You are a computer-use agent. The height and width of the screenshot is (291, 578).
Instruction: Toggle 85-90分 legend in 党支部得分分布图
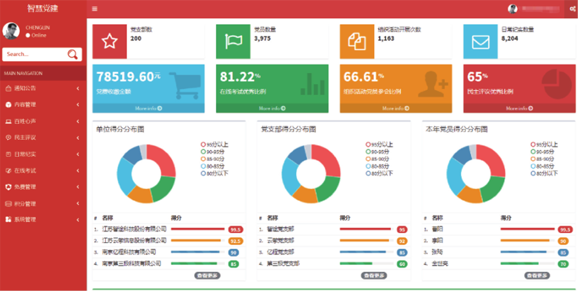tap(380, 159)
